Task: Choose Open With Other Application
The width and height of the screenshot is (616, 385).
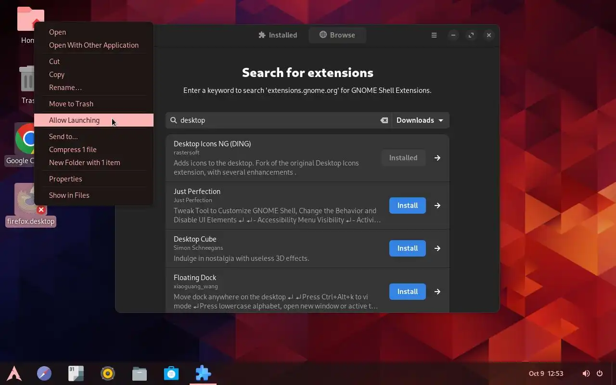Action: click(x=93, y=45)
